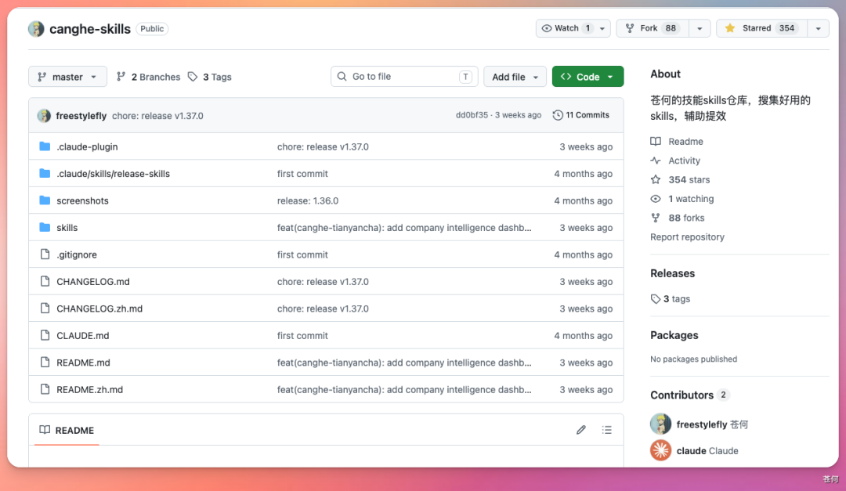Expand the master branch dropdown
This screenshot has height=491, width=846.
(x=67, y=77)
